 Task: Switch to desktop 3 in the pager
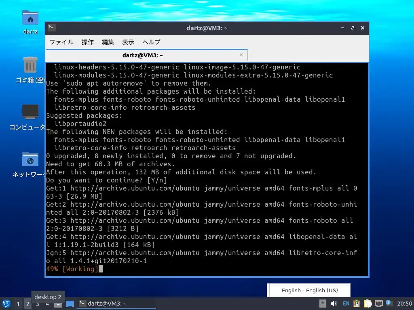click(38, 304)
